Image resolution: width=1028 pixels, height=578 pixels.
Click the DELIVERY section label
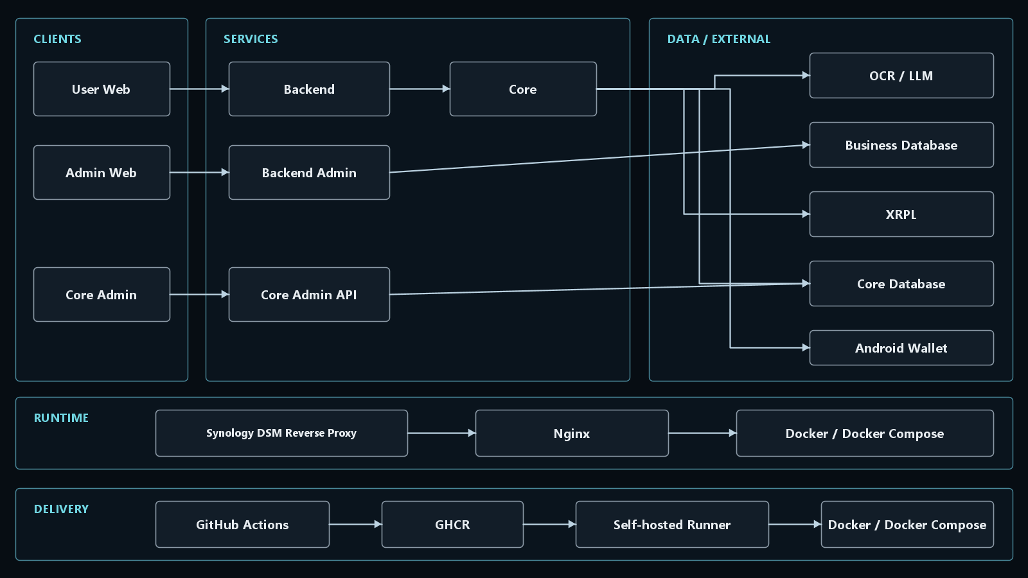click(x=61, y=509)
